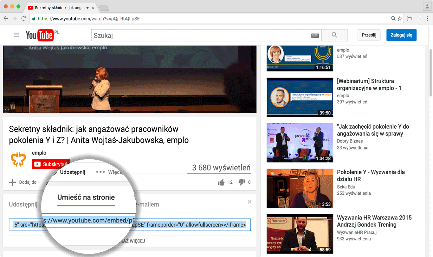The height and width of the screenshot is (257, 433).
Task: Open the Chrome profile icon in title bar
Action: (x=427, y=6)
